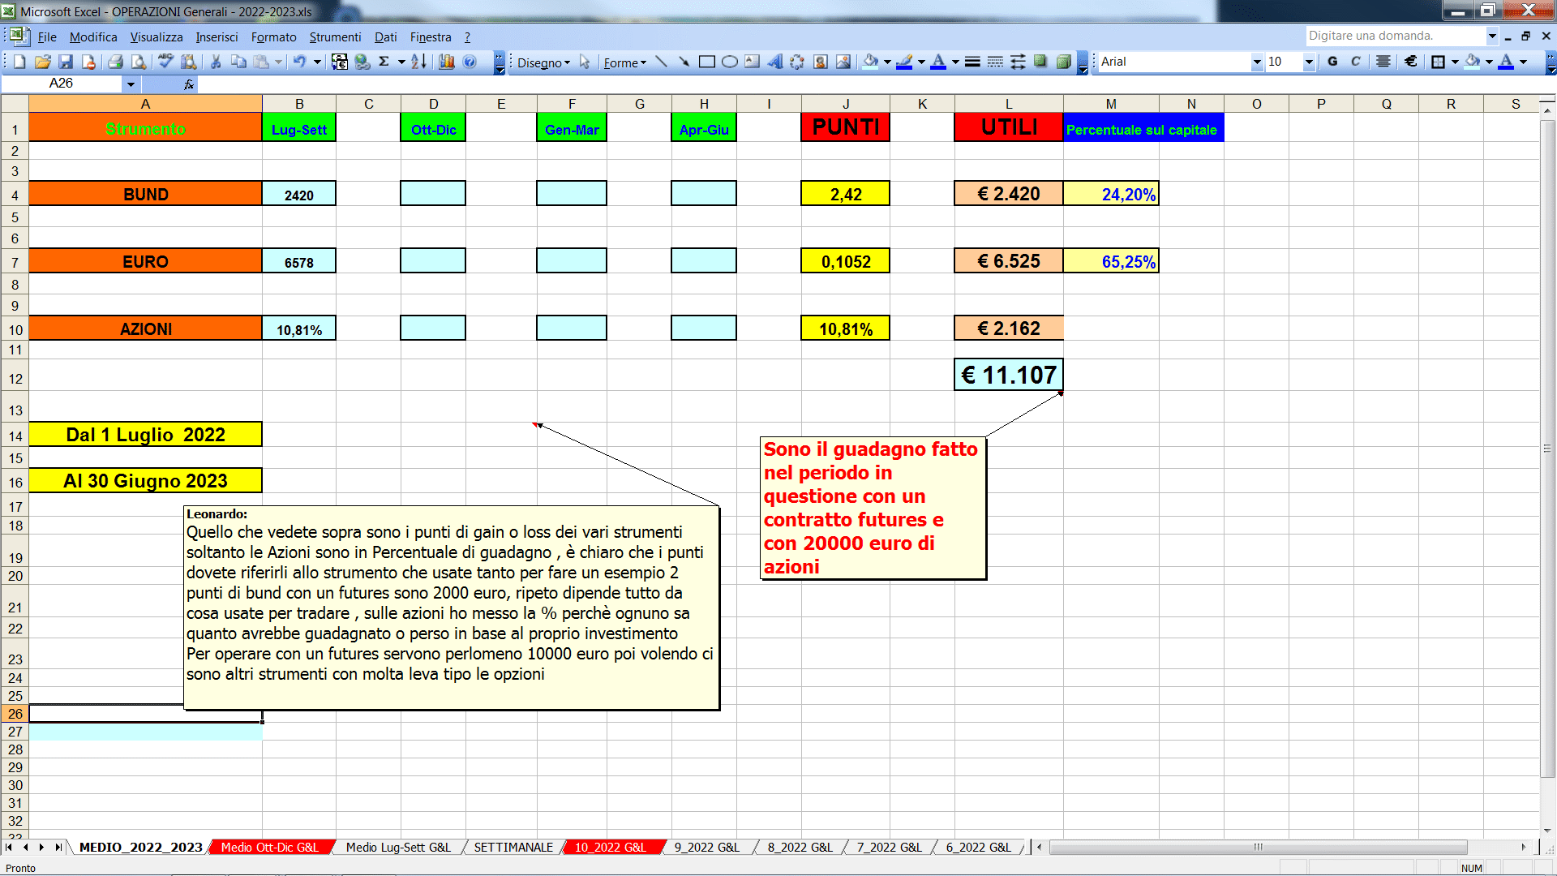Click the drawing Line Color brush swatch
This screenshot has height=876, width=1557.
(x=904, y=62)
